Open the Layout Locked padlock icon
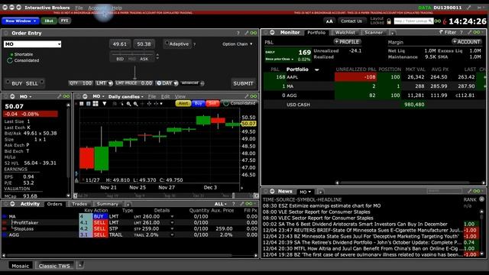This screenshot has width=489, height=275. (x=389, y=21)
